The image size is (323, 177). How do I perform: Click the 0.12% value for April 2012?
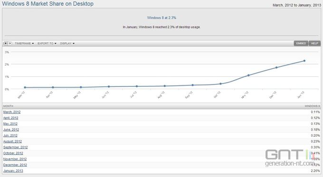(315, 118)
